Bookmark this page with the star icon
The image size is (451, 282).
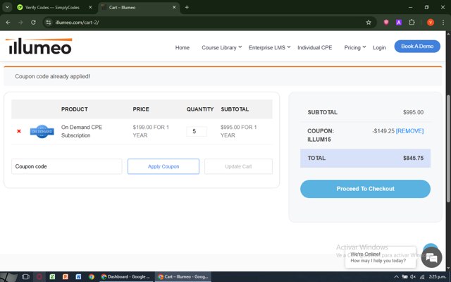(369, 23)
